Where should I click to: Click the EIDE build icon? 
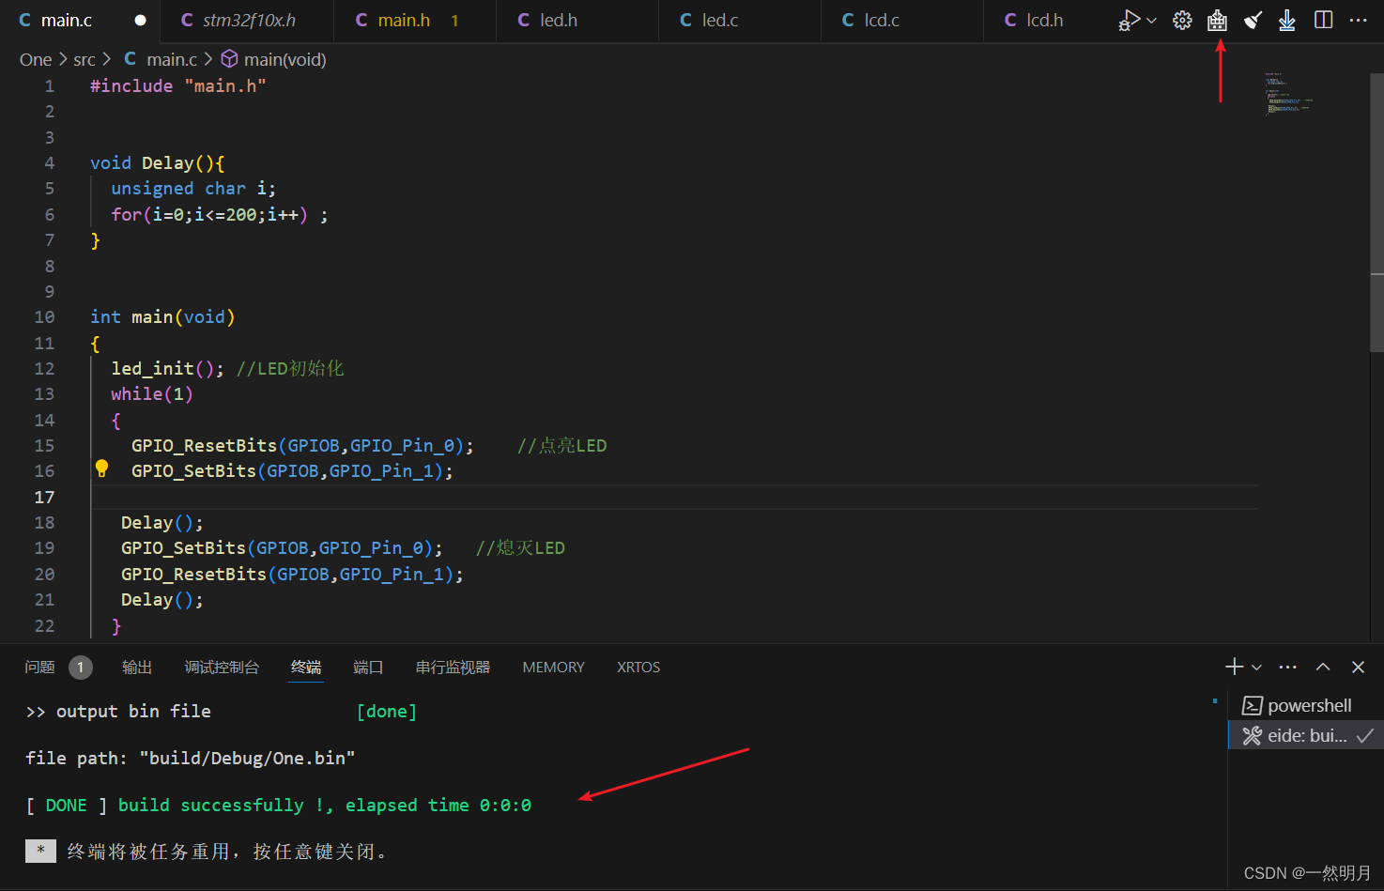tap(1217, 21)
